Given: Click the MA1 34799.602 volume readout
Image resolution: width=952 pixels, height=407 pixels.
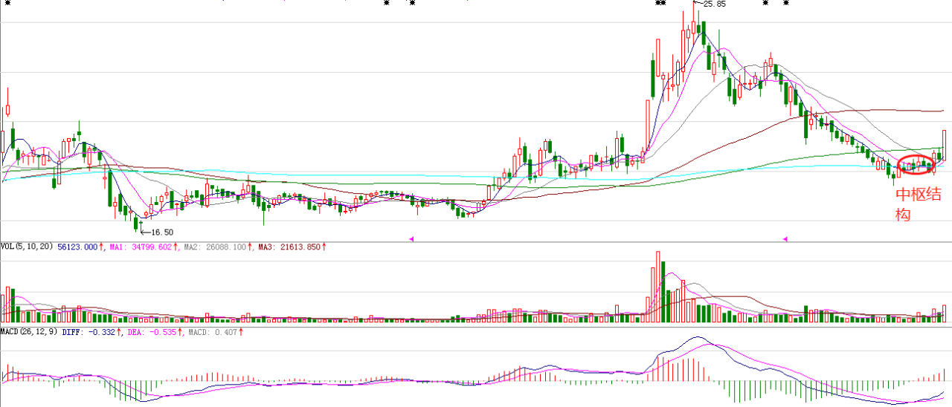Looking at the screenshot, I should [x=141, y=247].
